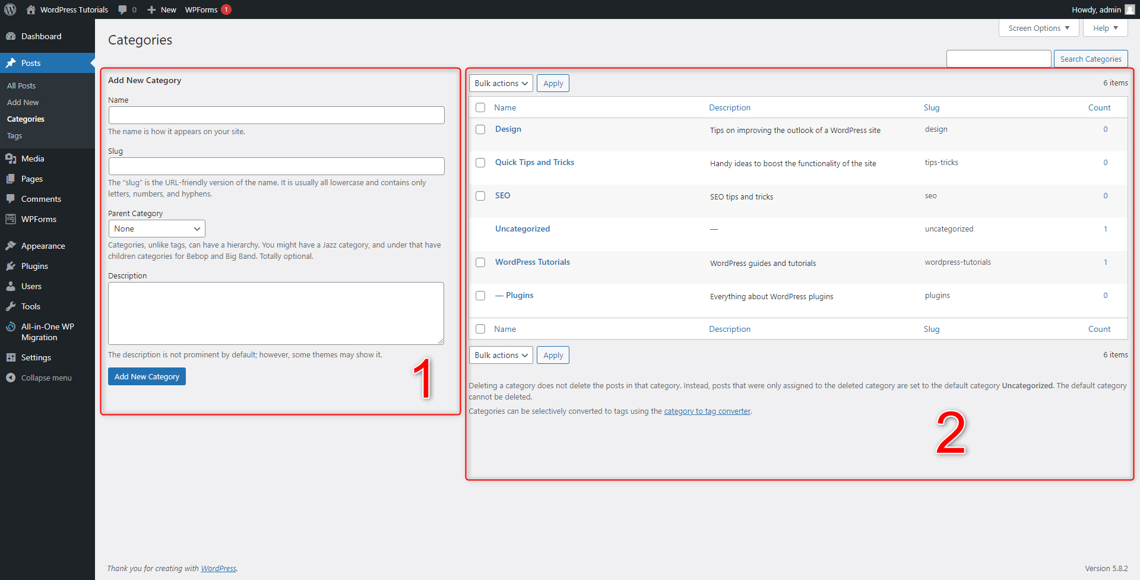Expand the Screen Options panel
The height and width of the screenshot is (580, 1140).
[x=1038, y=28]
